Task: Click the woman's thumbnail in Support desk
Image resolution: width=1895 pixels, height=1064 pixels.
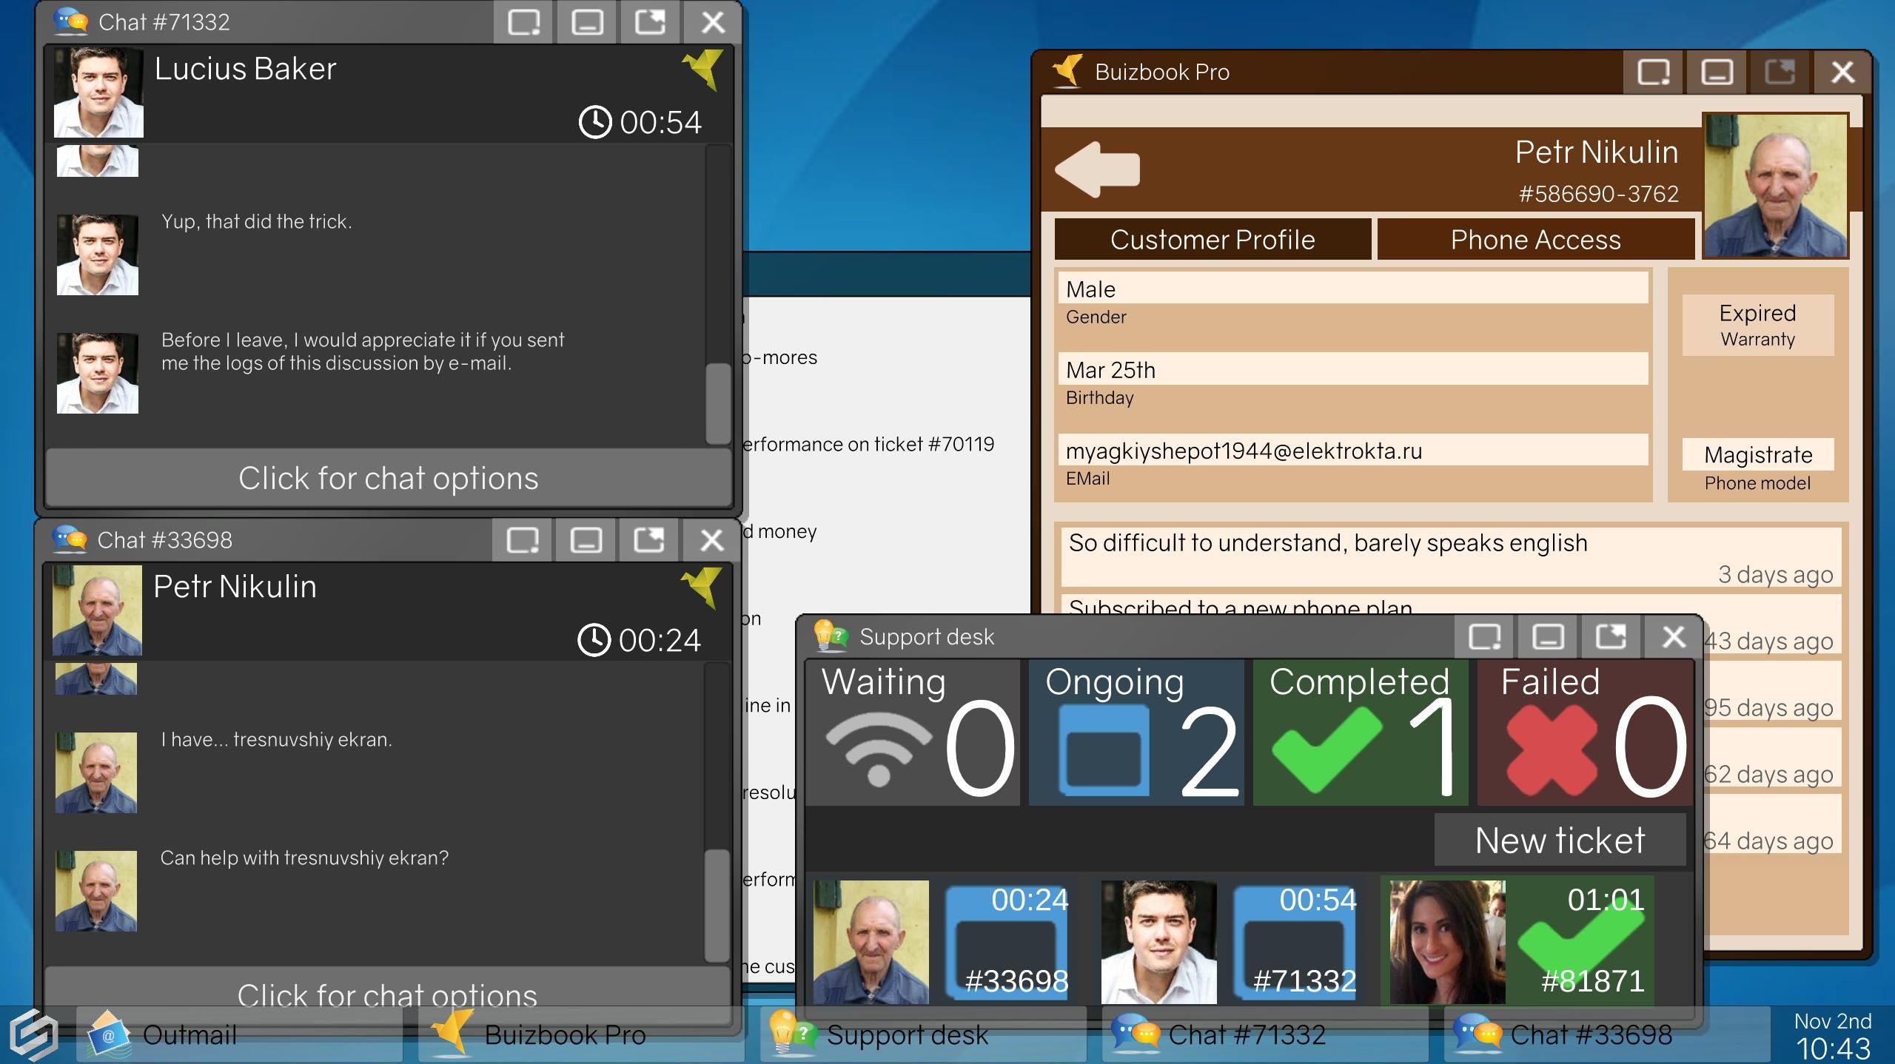Action: point(1447,942)
